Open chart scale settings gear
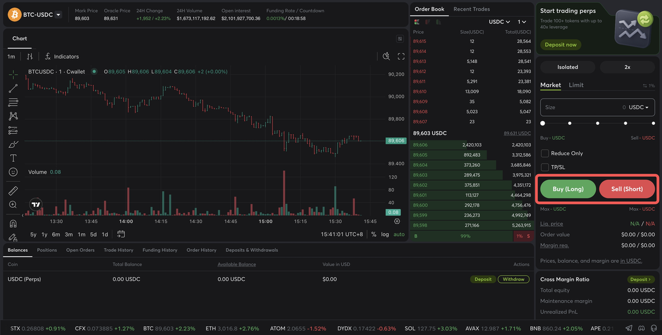This screenshot has width=662, height=335. pos(397,221)
